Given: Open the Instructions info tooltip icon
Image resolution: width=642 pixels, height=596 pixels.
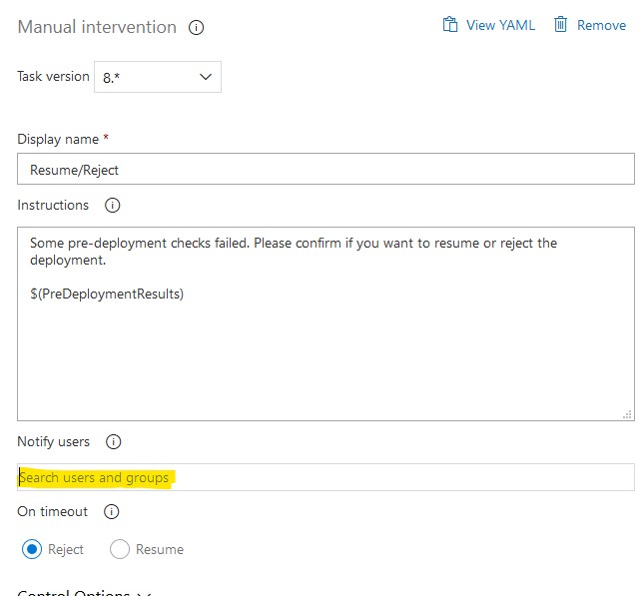Looking at the screenshot, I should pyautogui.click(x=112, y=205).
